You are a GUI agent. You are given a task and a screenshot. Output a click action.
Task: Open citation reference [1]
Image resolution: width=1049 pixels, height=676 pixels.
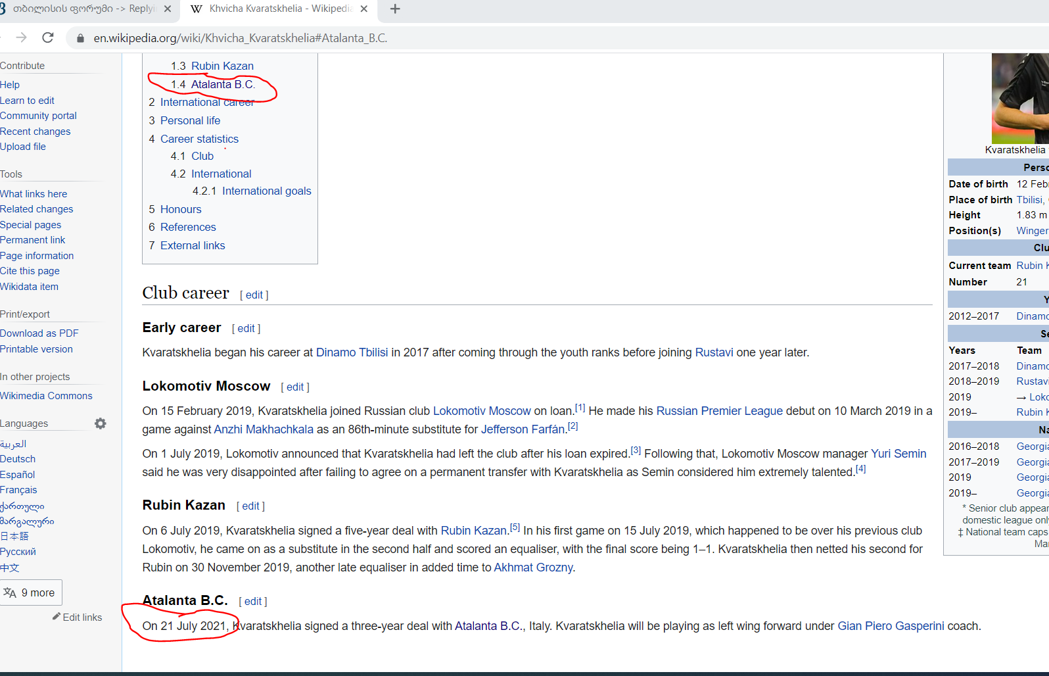pyautogui.click(x=580, y=408)
